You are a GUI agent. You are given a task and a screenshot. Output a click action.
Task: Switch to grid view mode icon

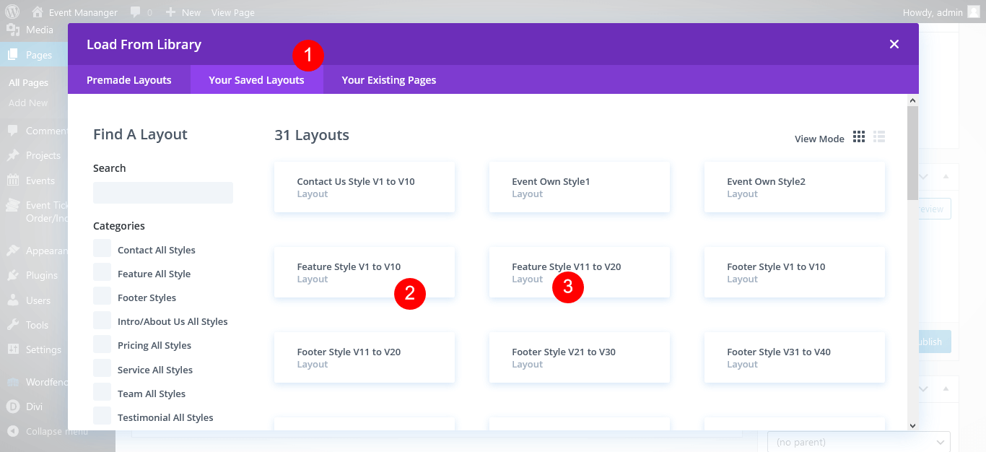(859, 136)
